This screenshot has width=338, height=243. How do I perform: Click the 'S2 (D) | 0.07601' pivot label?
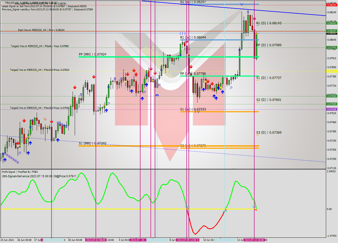click(269, 100)
